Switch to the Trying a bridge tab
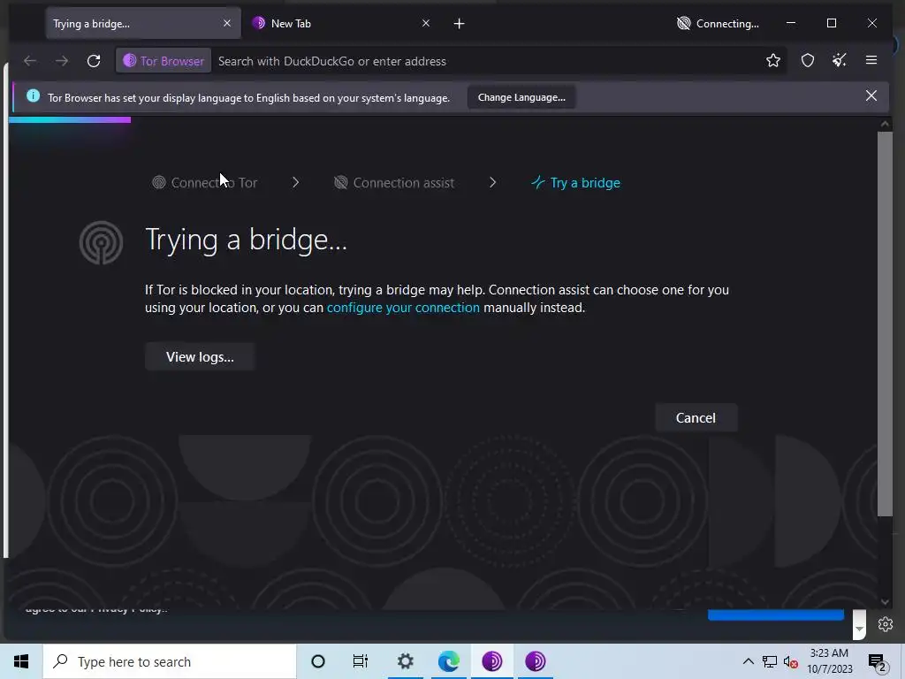The height and width of the screenshot is (679, 905). pyautogui.click(x=143, y=23)
